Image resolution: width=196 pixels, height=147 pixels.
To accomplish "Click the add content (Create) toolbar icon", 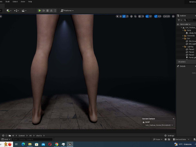I will [x=9, y=11].
